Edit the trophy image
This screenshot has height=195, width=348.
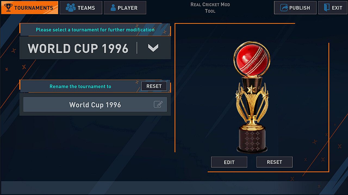point(229,162)
